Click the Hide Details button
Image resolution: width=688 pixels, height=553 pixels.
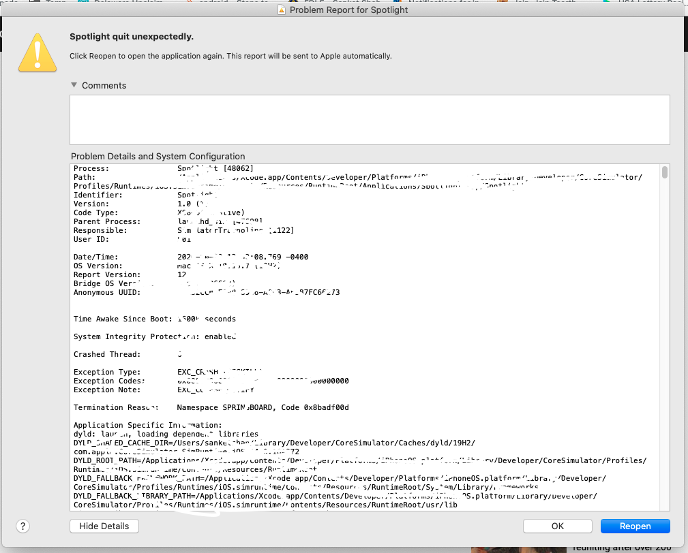click(104, 526)
